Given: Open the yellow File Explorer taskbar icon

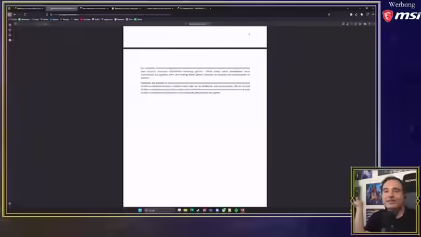Looking at the screenshot, I should 186,210.
